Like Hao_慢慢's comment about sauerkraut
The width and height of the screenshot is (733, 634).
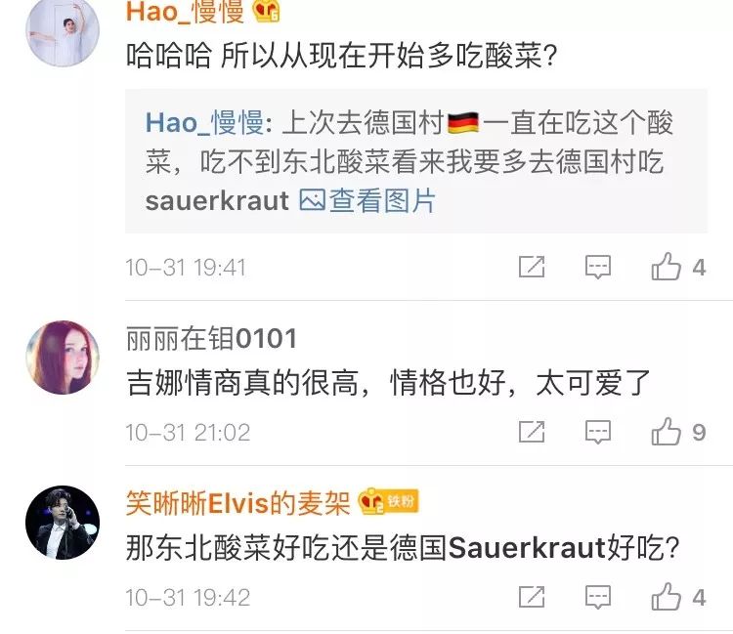pos(667,267)
